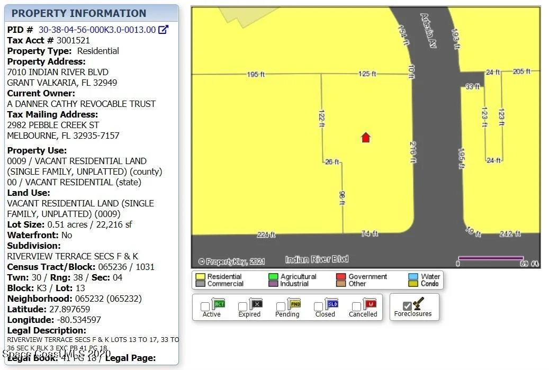549x370 pixels.
Task: Click subdivision RIVERVIEW TERRACE SECS F & K
Action: click(73, 256)
